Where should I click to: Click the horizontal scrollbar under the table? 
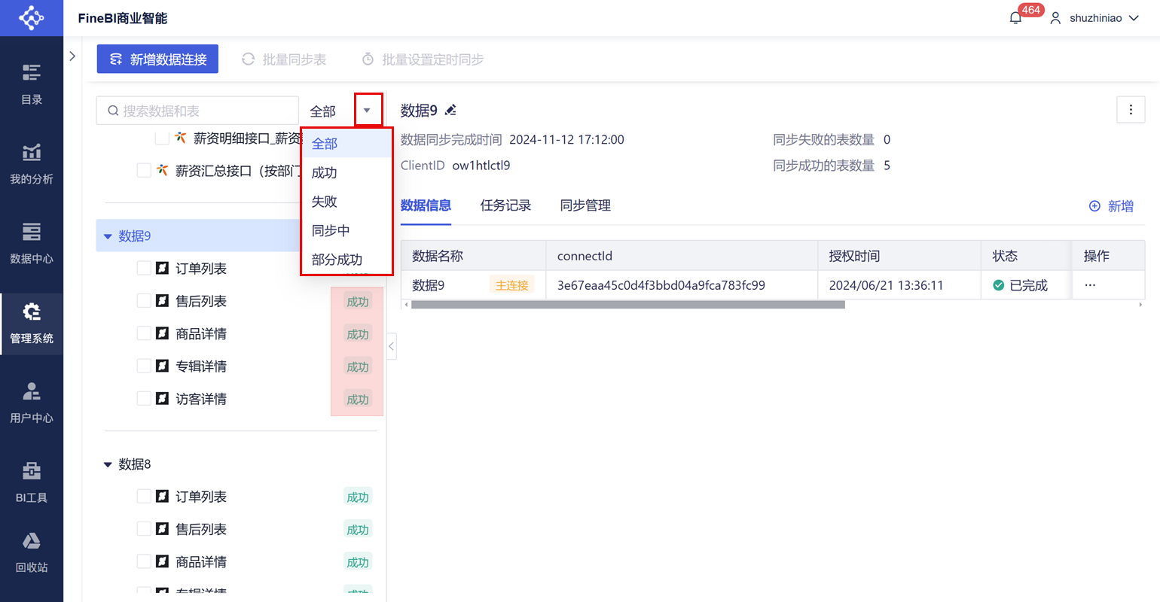pos(628,305)
